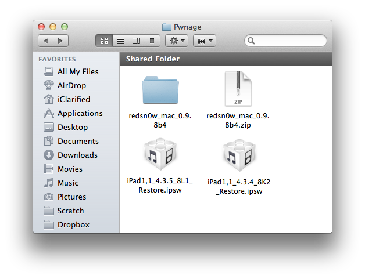
Task: Navigate forward with the forward arrow
Action: 60,41
